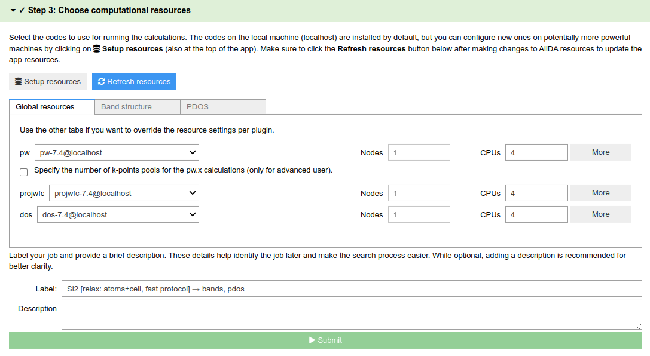650x356 pixels.
Task: Click More in the pw code row
Action: pyautogui.click(x=600, y=152)
